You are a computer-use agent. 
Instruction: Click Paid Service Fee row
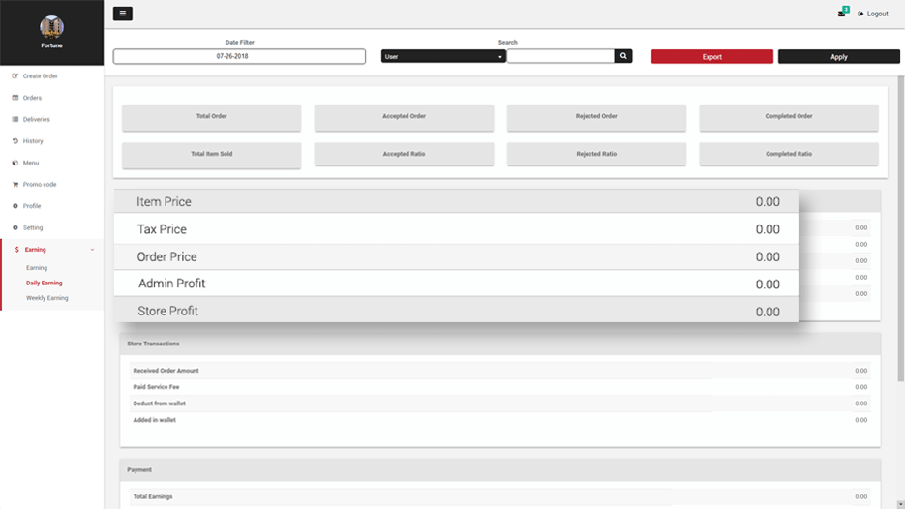point(499,387)
